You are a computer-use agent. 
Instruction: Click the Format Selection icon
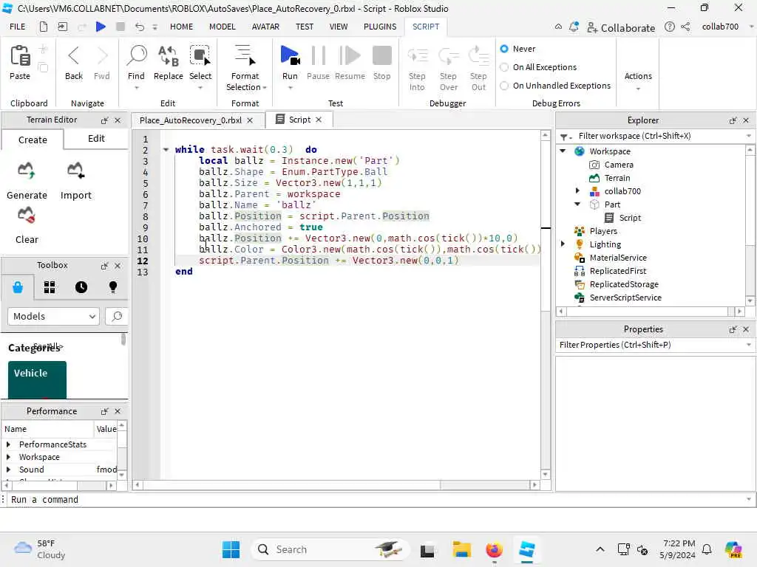[x=245, y=56]
